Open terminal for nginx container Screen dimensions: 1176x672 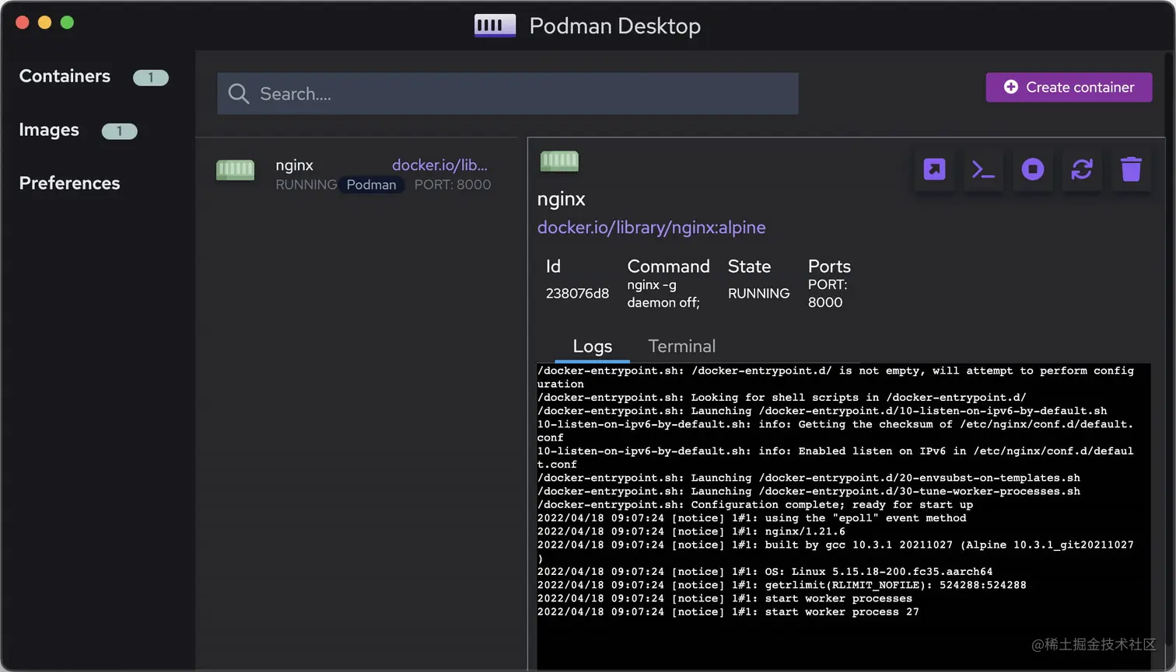(x=983, y=169)
